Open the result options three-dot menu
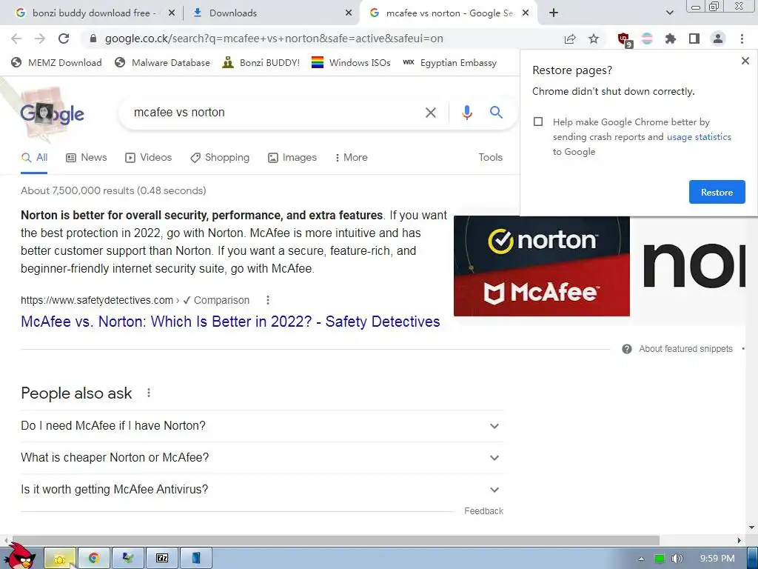 point(268,300)
